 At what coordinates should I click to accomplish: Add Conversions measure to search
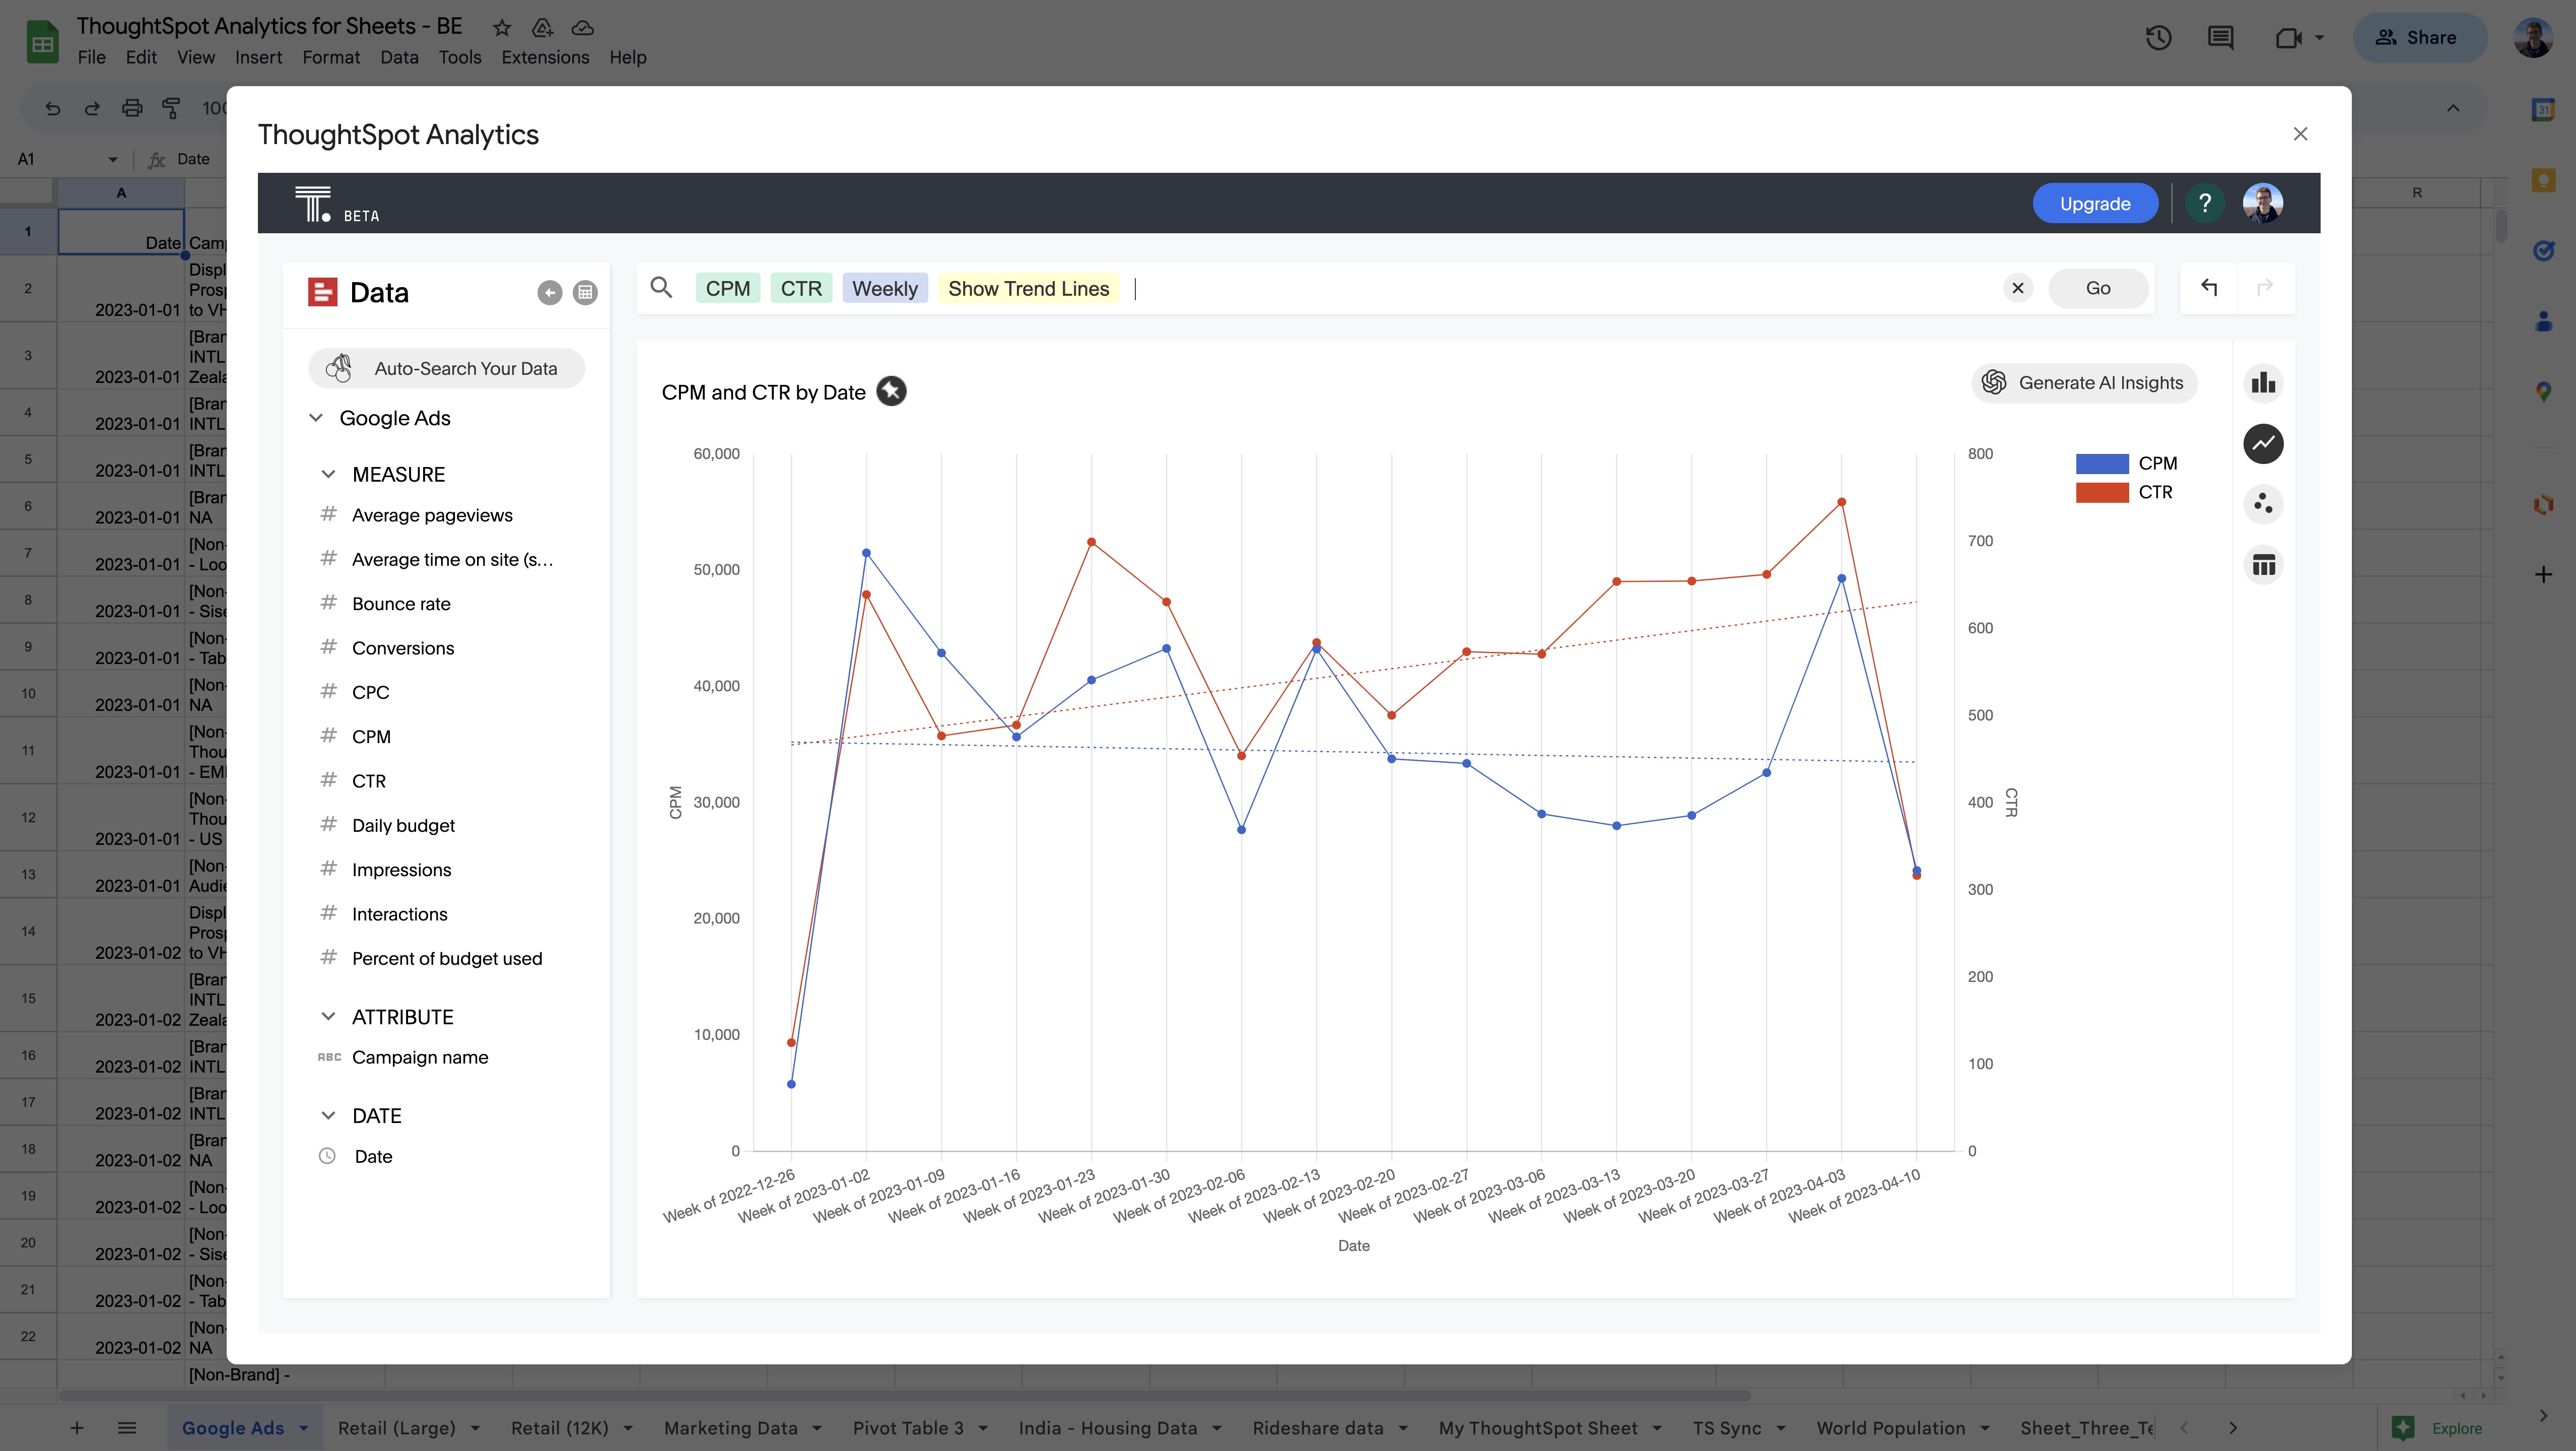[403, 648]
